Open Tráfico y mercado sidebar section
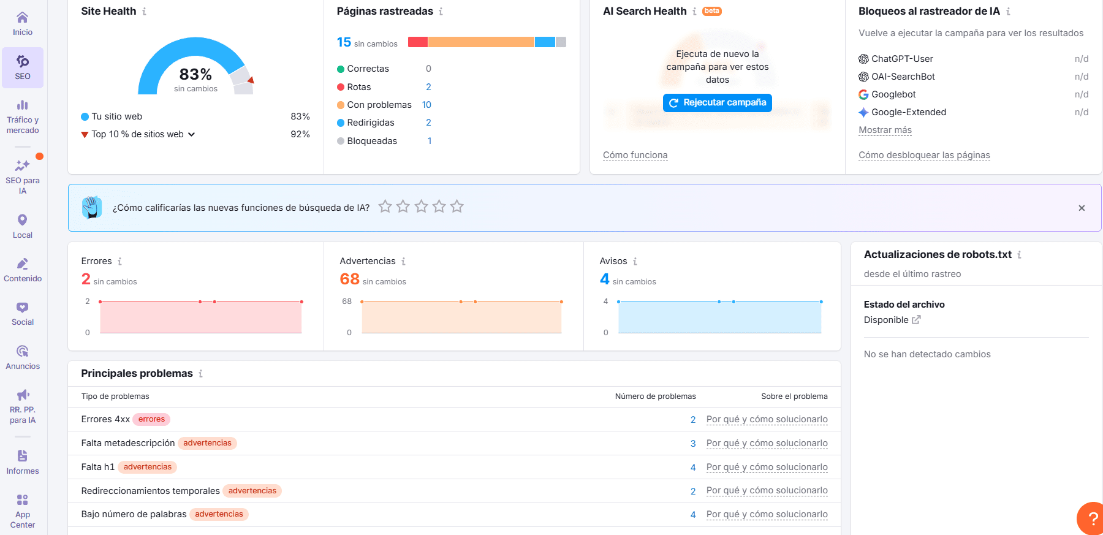 (23, 116)
